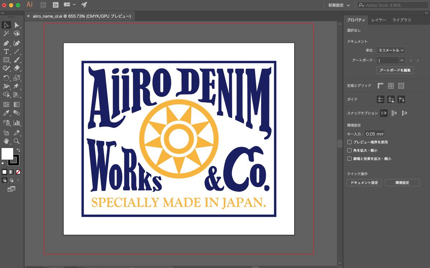Open the 初期設定 workspace dropdown
This screenshot has width=430, height=268.
pos(339,5)
